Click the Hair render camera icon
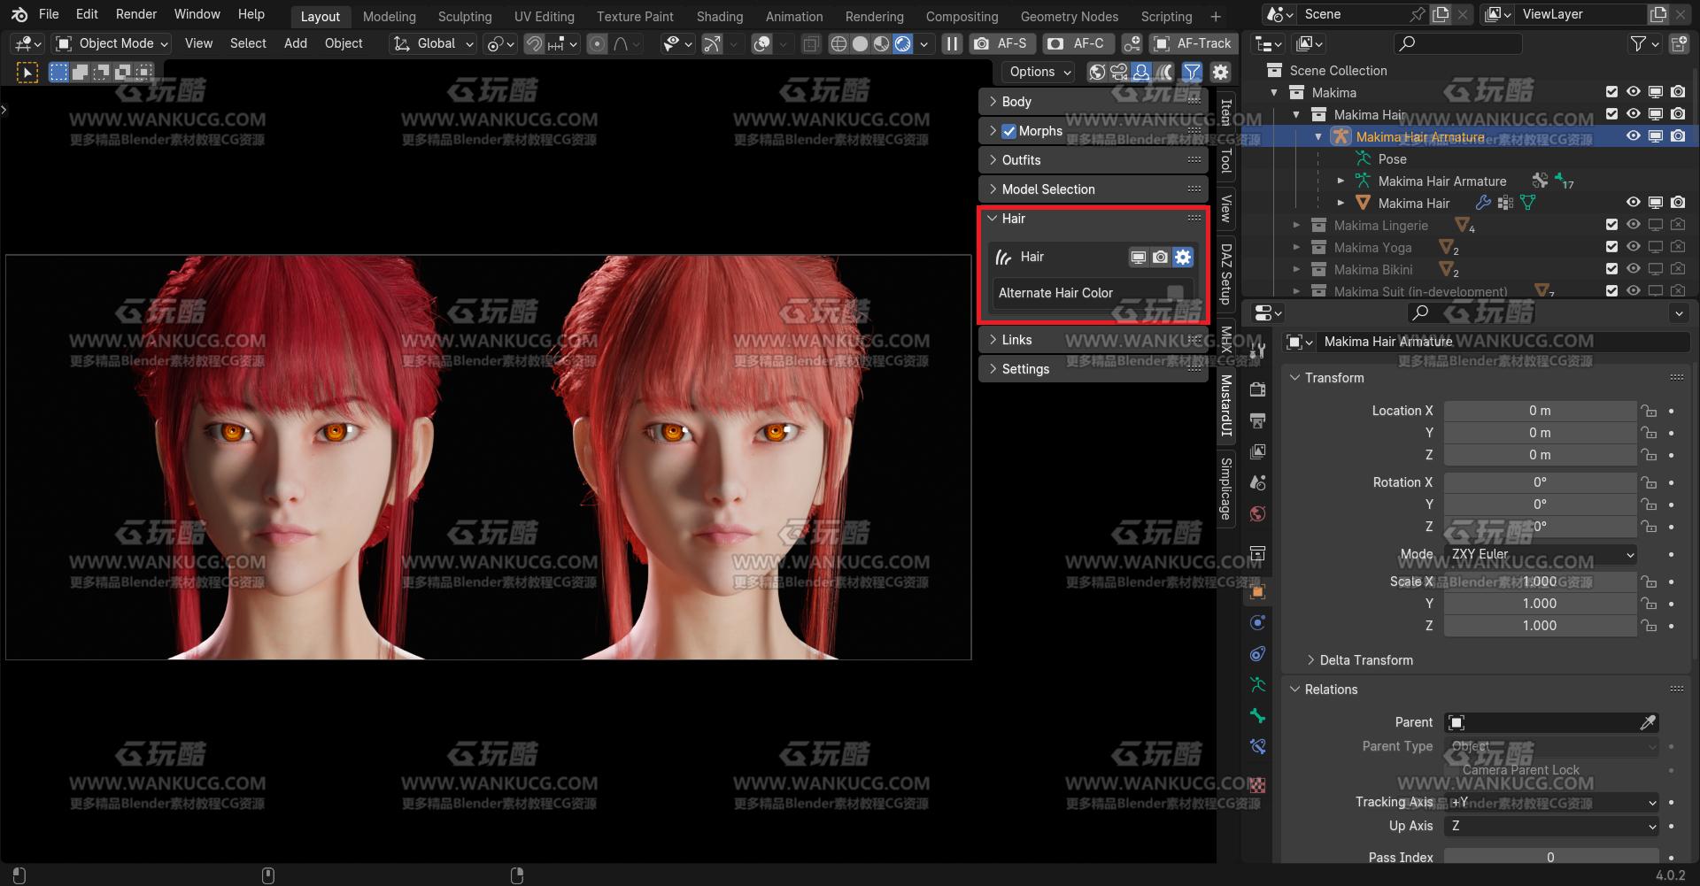Image resolution: width=1700 pixels, height=886 pixels. pyautogui.click(x=1160, y=257)
